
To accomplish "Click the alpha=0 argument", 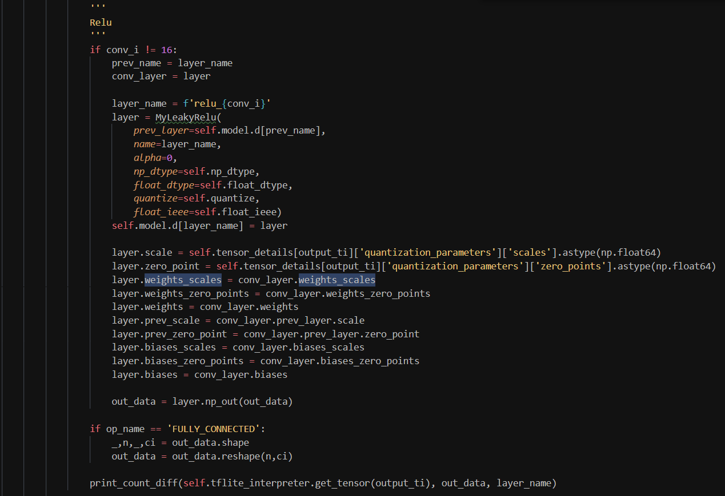I will click(x=155, y=158).
